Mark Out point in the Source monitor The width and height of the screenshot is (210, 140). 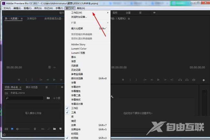coord(32,80)
